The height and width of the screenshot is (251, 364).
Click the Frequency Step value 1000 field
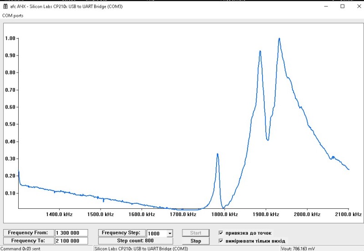coord(157,233)
